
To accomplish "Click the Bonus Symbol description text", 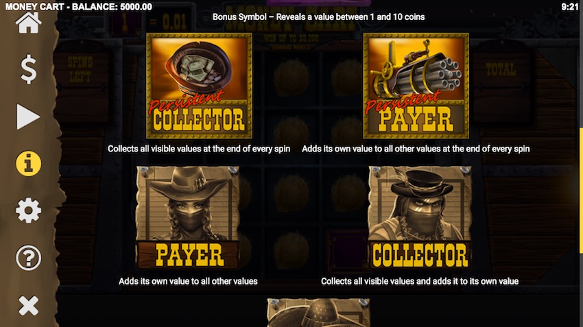I will coord(319,16).
